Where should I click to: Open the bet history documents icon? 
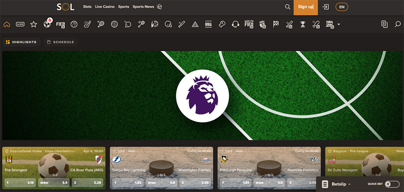(384, 24)
